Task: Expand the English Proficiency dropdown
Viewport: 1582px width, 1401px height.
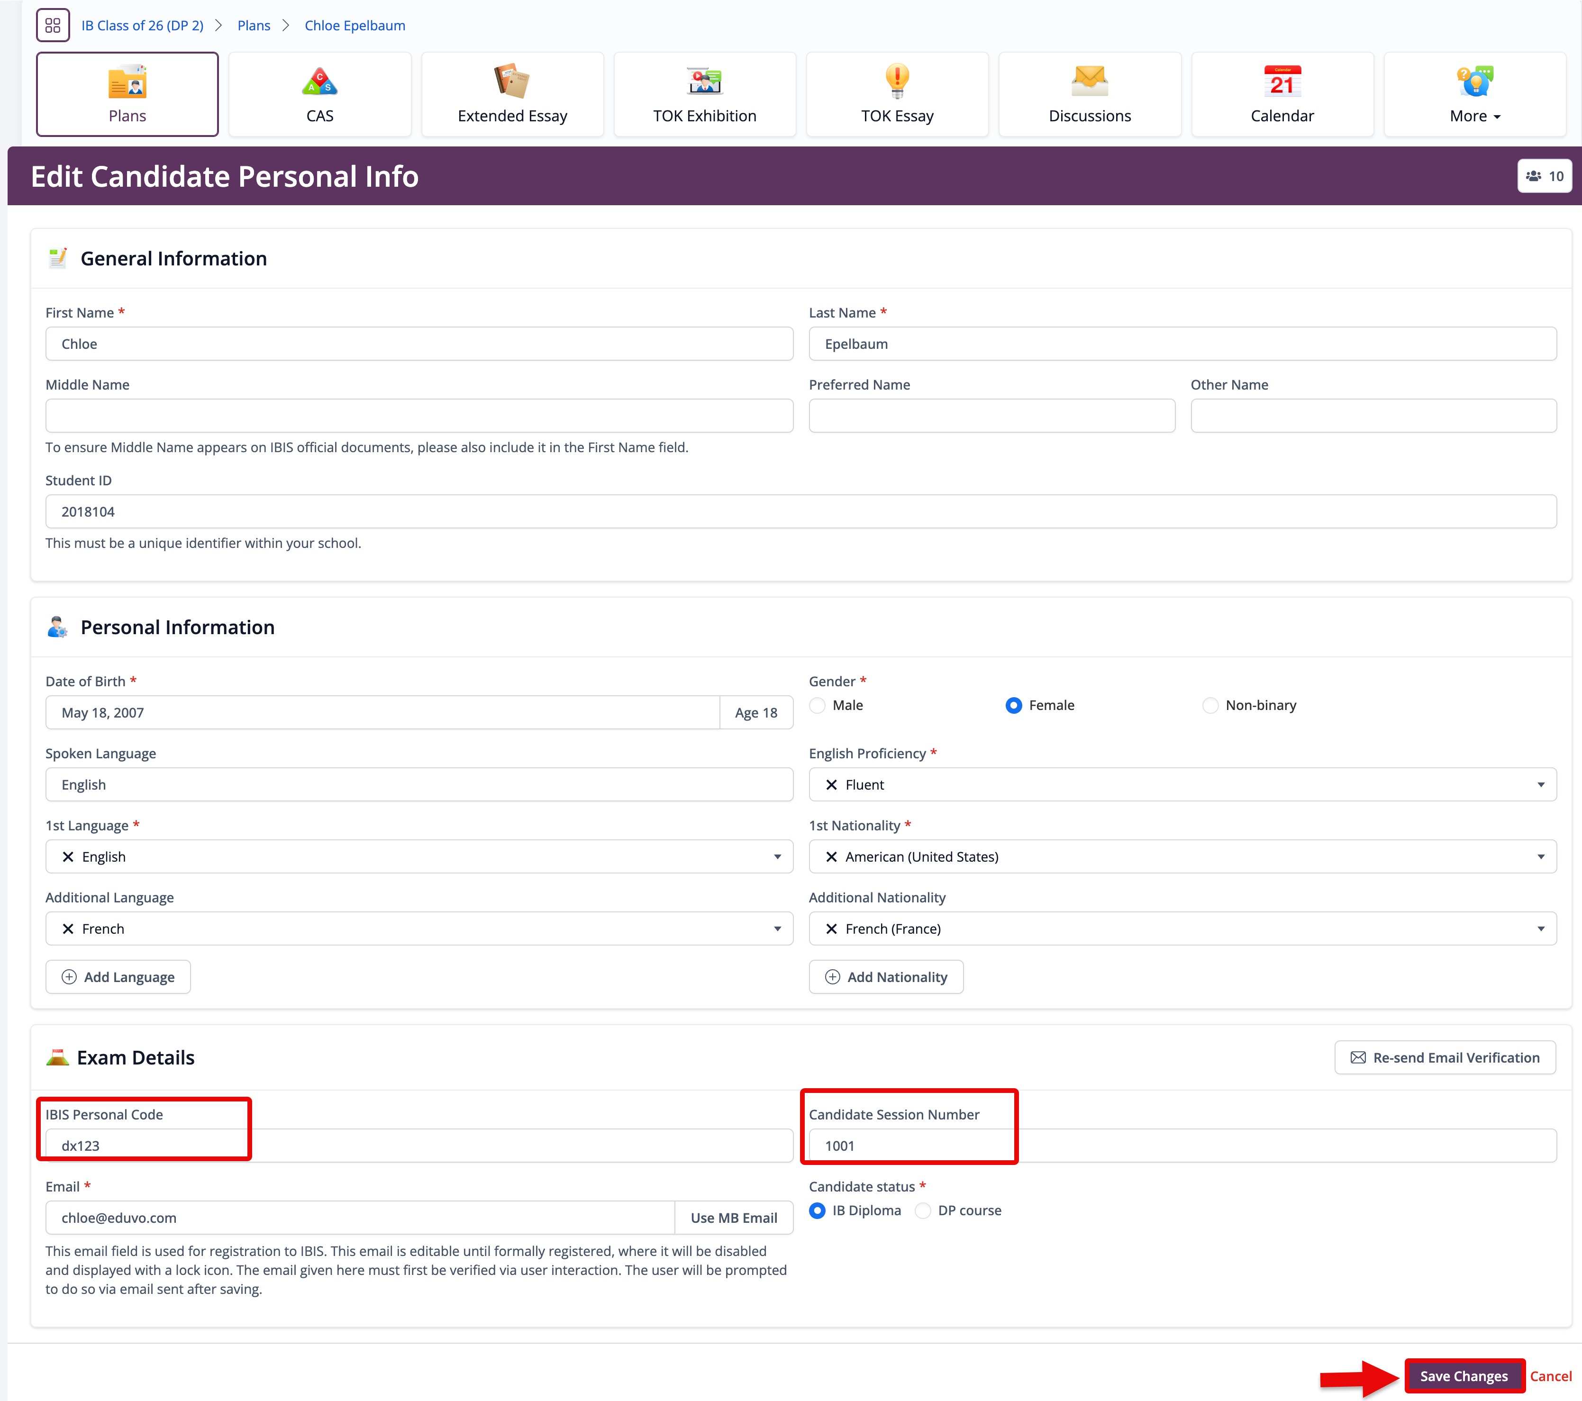Action: pos(1540,785)
